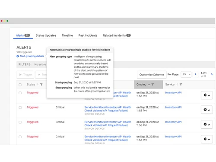
Task: Open Inventory API service in first row
Action: coord(173,92)
